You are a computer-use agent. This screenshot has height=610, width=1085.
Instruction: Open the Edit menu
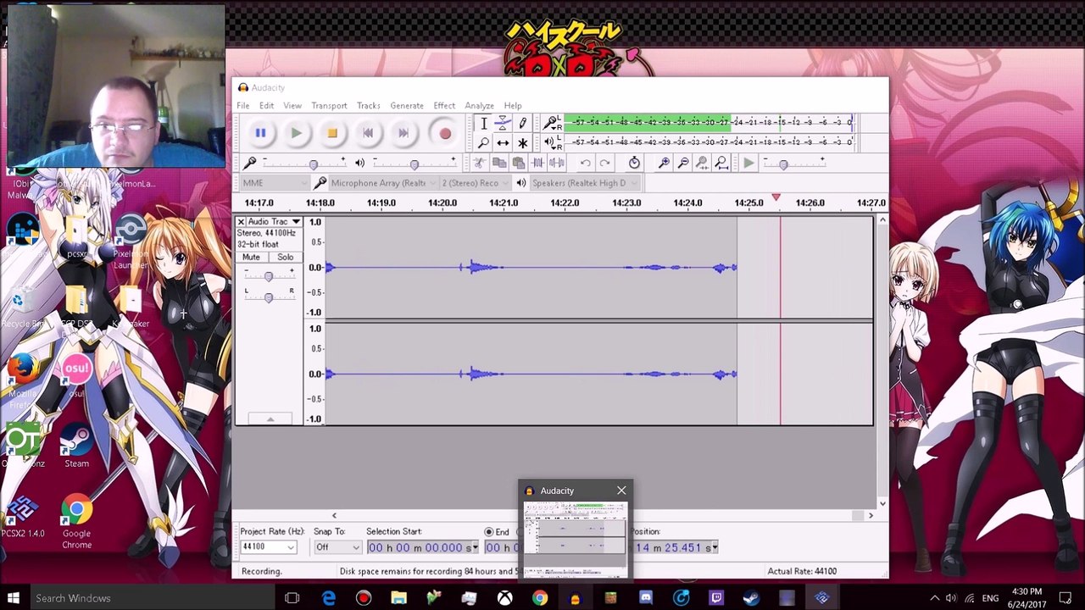click(266, 106)
